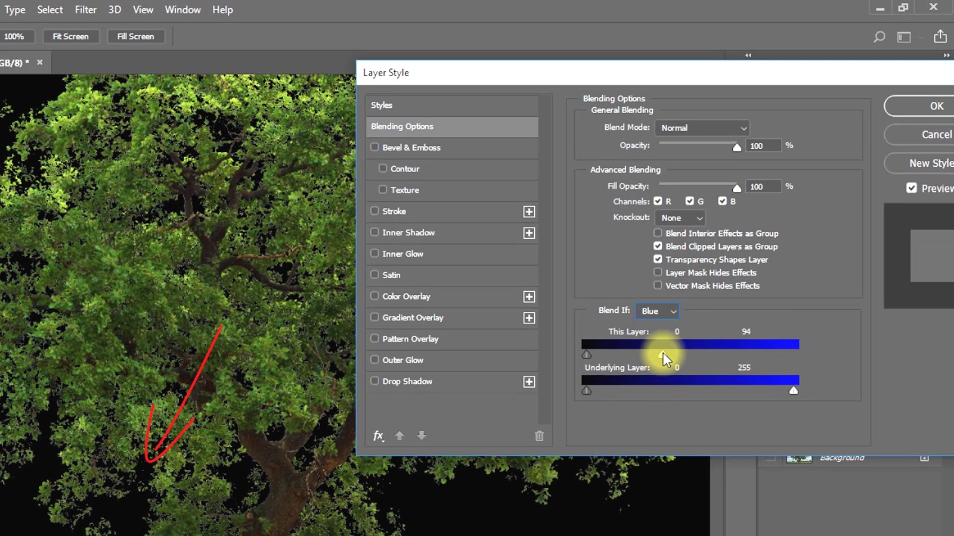Open the Blend Mode dropdown
Viewport: 954px width, 536px height.
click(702, 127)
